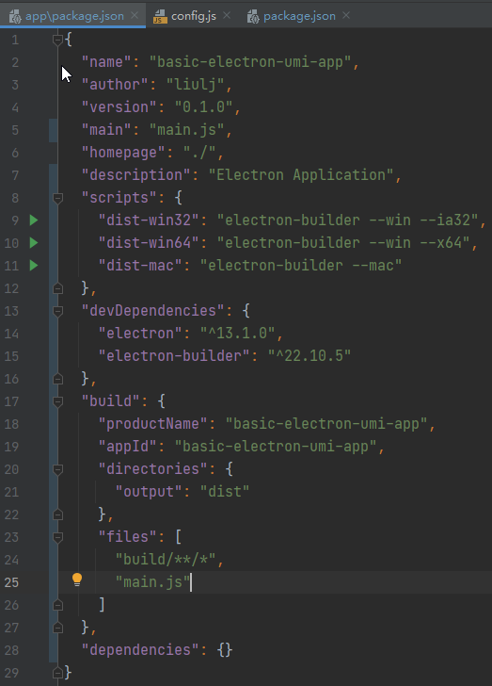The image size is (492, 686).
Task: Collapse the "files" array fold marker
Action: pos(57,537)
